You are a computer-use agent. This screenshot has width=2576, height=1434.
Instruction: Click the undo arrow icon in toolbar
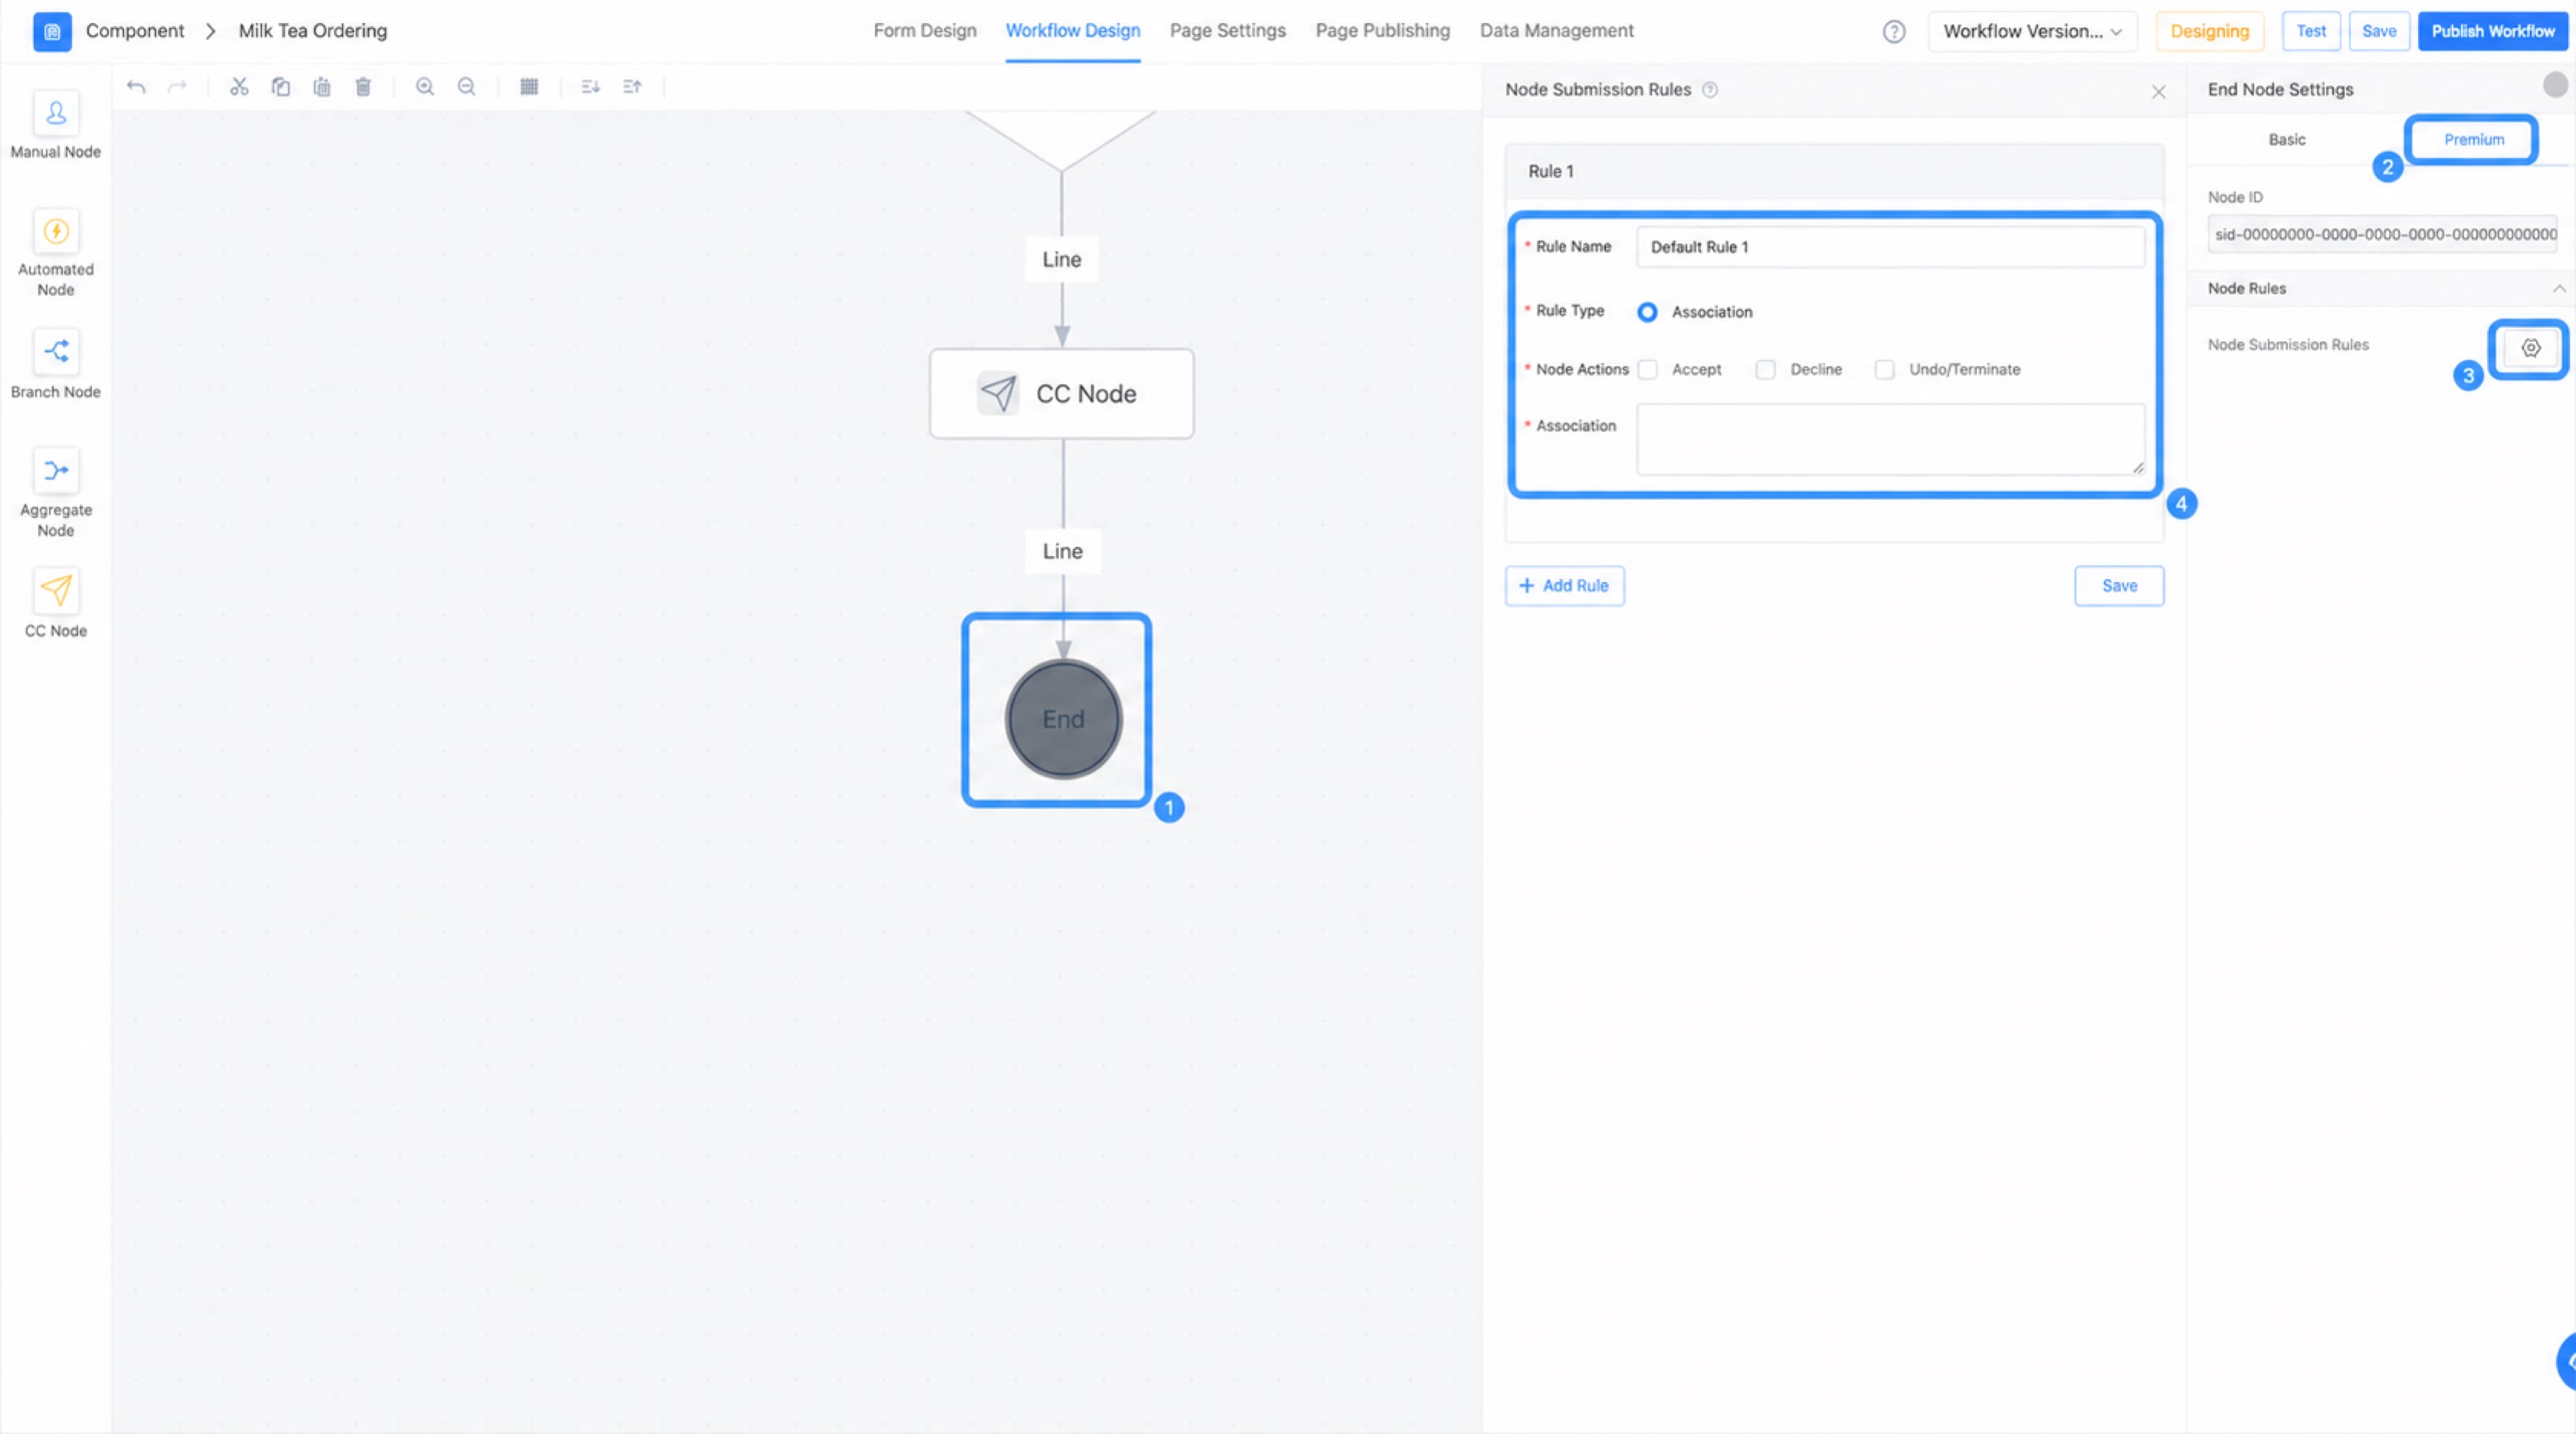tap(136, 87)
